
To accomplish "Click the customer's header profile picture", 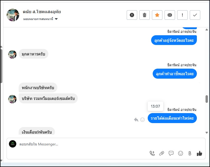I will point(13,15).
